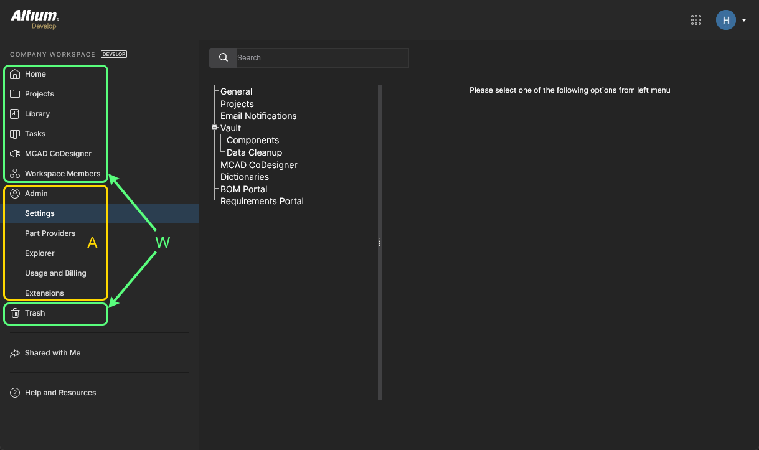This screenshot has height=450, width=759.
Task: Open Help and Resources label
Action: pos(60,393)
